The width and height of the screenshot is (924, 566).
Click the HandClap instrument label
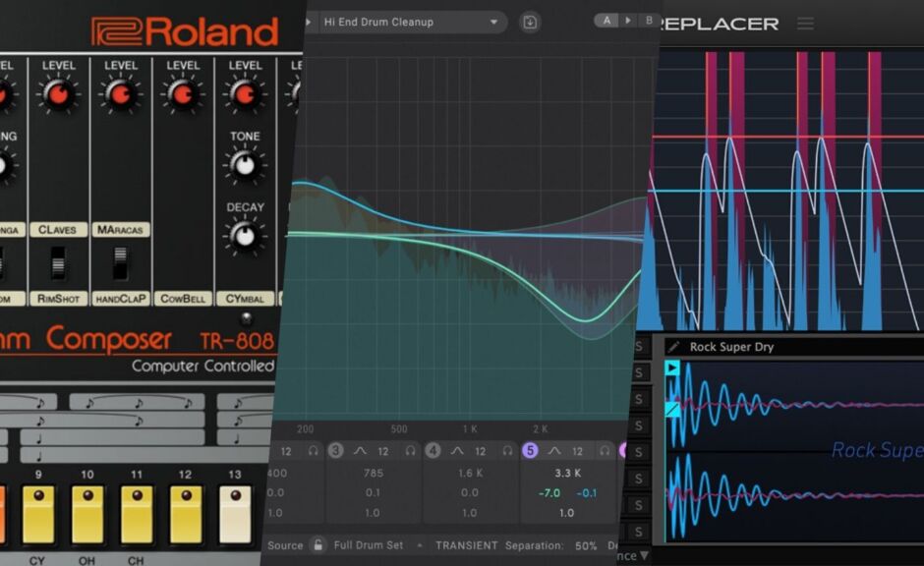pyautogui.click(x=120, y=299)
